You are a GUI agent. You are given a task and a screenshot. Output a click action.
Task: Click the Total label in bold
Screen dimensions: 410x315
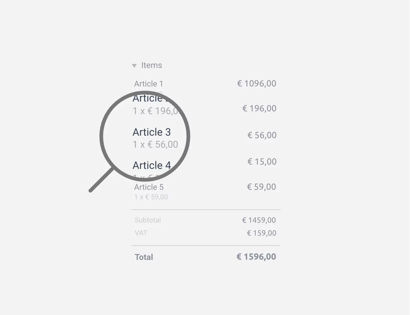pos(144,257)
